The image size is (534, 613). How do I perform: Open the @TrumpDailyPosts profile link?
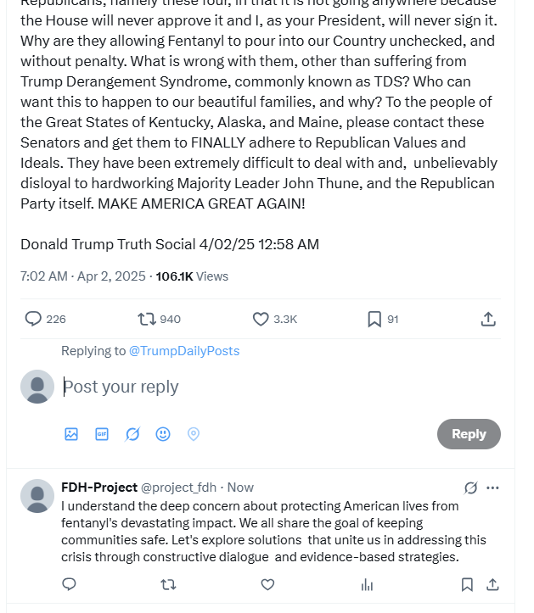(x=183, y=351)
